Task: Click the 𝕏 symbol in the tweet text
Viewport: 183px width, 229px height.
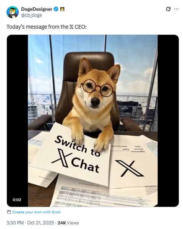Action: pos(71,27)
